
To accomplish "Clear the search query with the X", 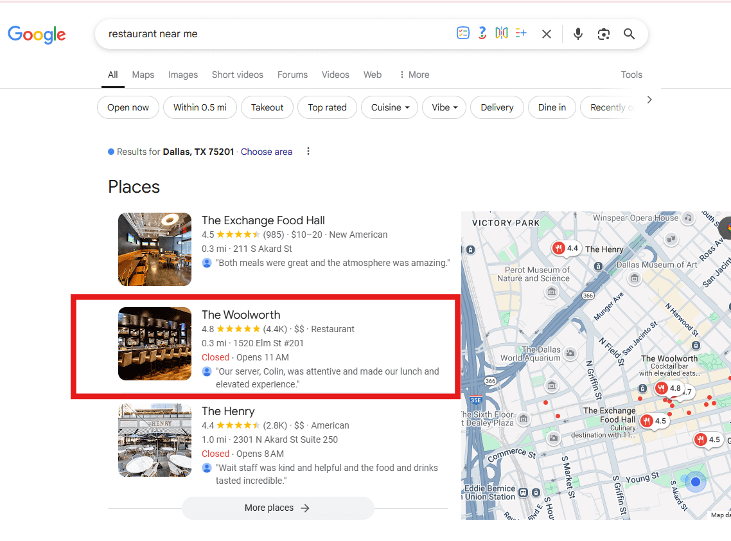I will tap(547, 34).
